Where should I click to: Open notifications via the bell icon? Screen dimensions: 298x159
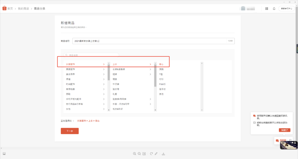[274, 9]
